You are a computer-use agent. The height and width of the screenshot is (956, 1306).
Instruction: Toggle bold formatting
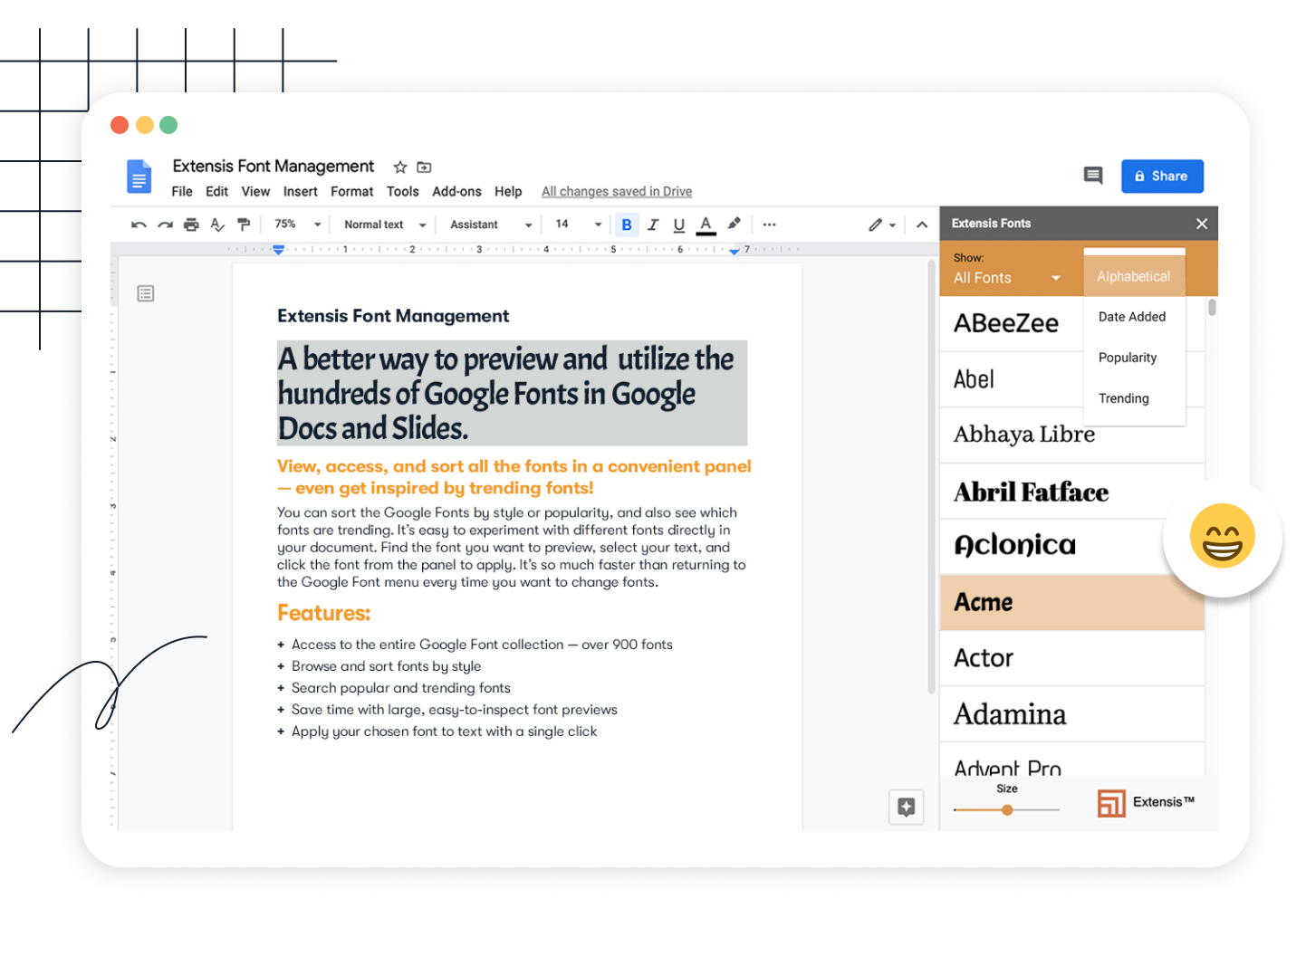pos(627,224)
